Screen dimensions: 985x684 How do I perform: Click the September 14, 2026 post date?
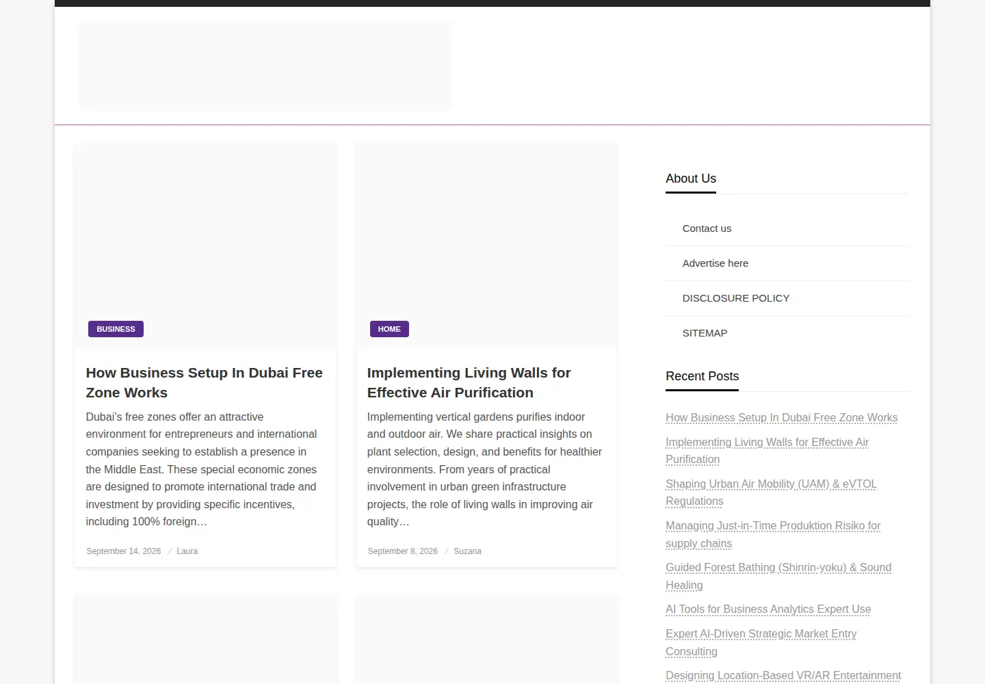click(124, 551)
